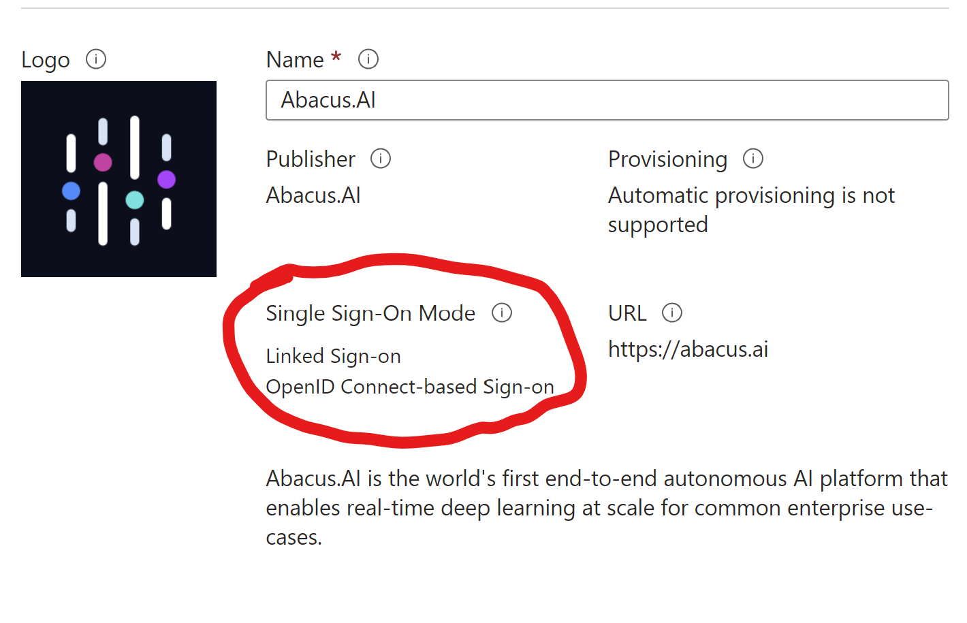Click inside the Name input field
Image resolution: width=967 pixels, height=623 pixels.
pyautogui.click(x=606, y=100)
